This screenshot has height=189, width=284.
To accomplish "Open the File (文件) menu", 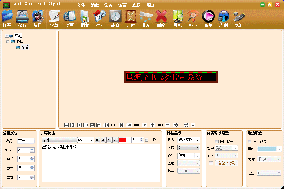I will click(81, 5).
